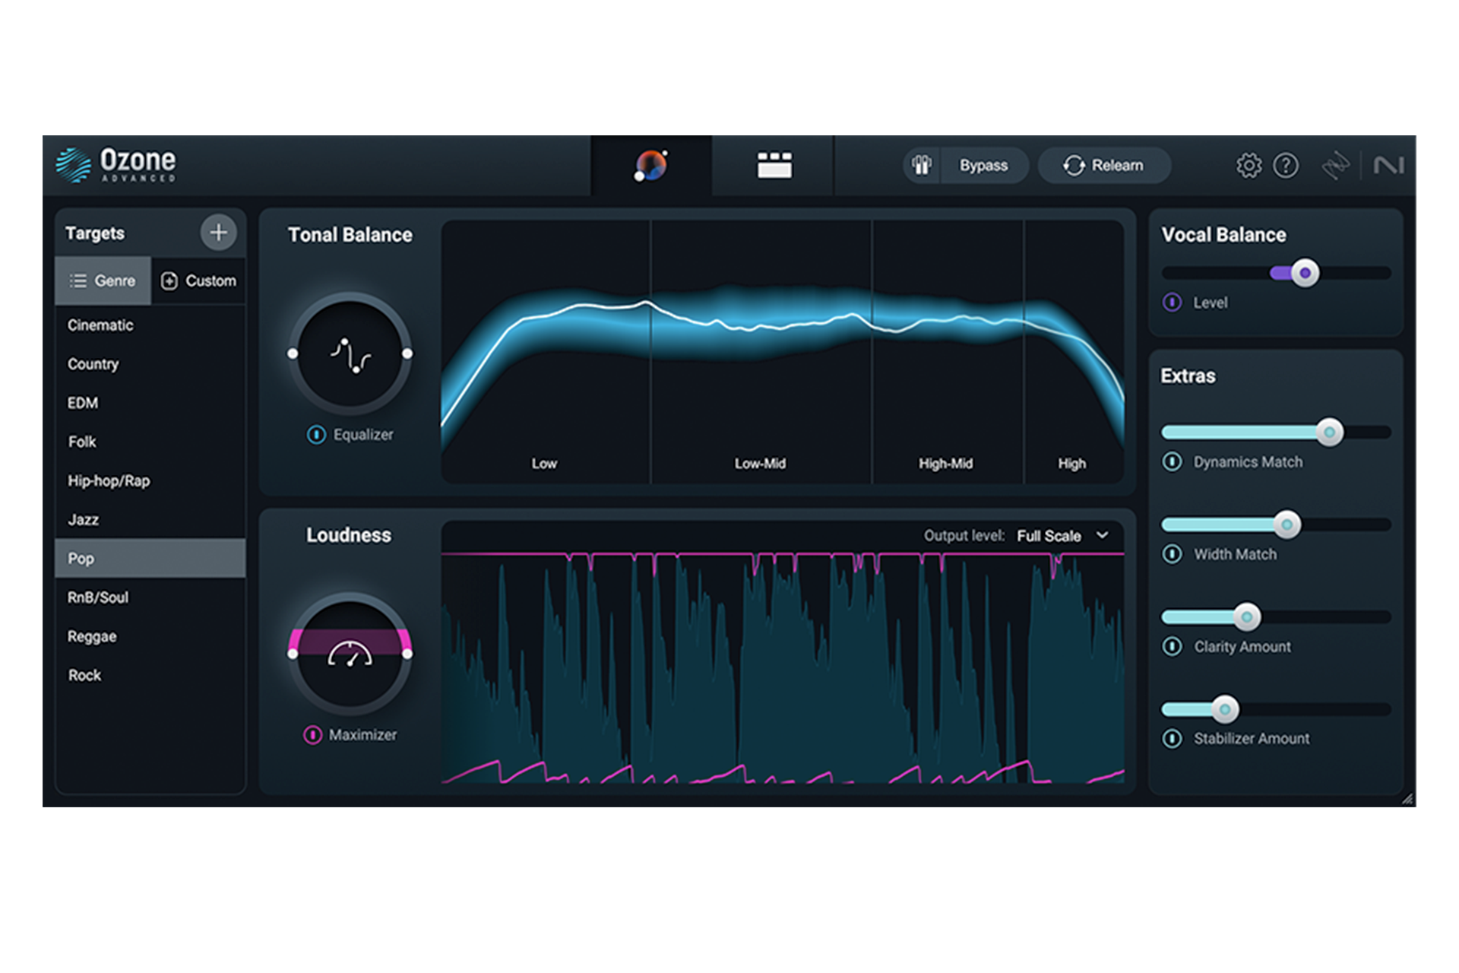Toggle Stabilizer Amount power button
Image resolution: width=1459 pixels, height=973 pixels.
1173,738
